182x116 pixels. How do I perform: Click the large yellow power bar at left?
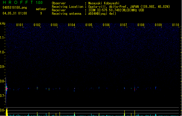[x=7, y=112]
